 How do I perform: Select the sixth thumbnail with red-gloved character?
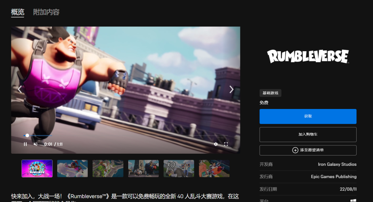[x=214, y=168]
